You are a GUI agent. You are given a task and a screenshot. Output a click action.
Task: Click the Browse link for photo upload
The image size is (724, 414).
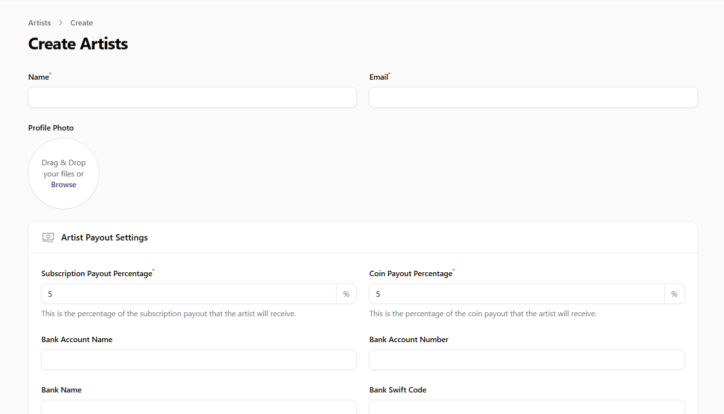click(x=64, y=185)
